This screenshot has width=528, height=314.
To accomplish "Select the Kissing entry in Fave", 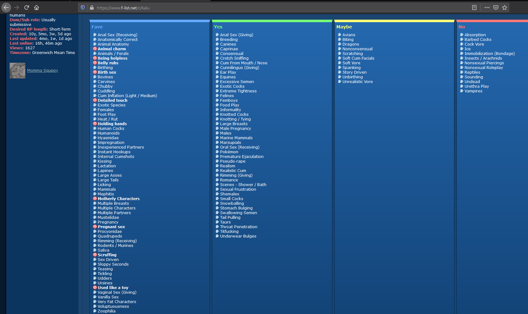I will click(105, 161).
